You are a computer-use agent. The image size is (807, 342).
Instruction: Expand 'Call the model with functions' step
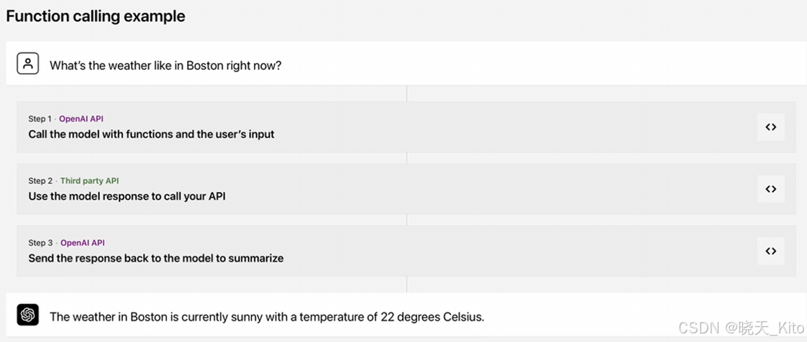coord(151,134)
